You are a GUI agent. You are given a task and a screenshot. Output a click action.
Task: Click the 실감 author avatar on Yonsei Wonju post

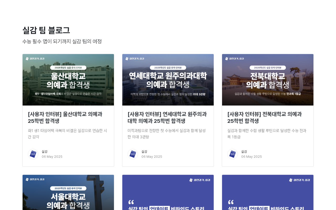133,154
